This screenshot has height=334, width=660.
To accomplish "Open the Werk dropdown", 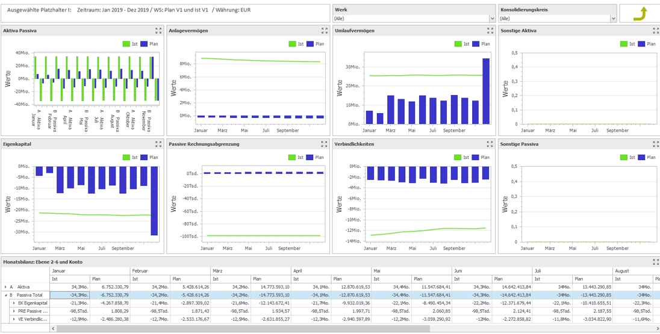I will coord(492,19).
